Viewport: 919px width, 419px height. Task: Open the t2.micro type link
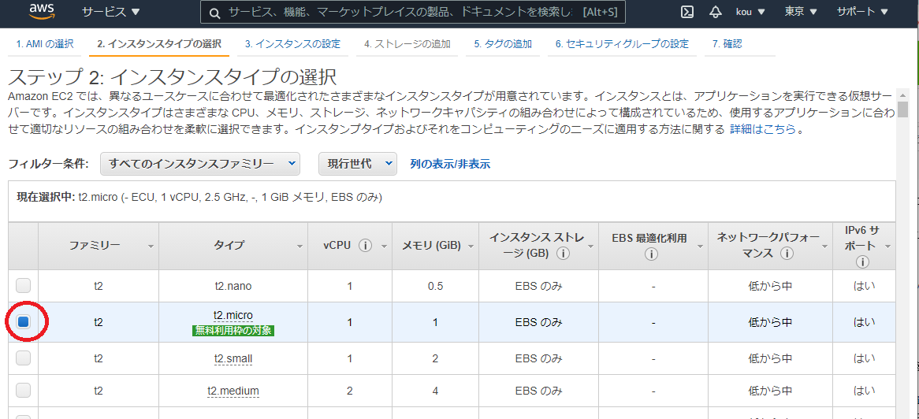pyautogui.click(x=233, y=316)
